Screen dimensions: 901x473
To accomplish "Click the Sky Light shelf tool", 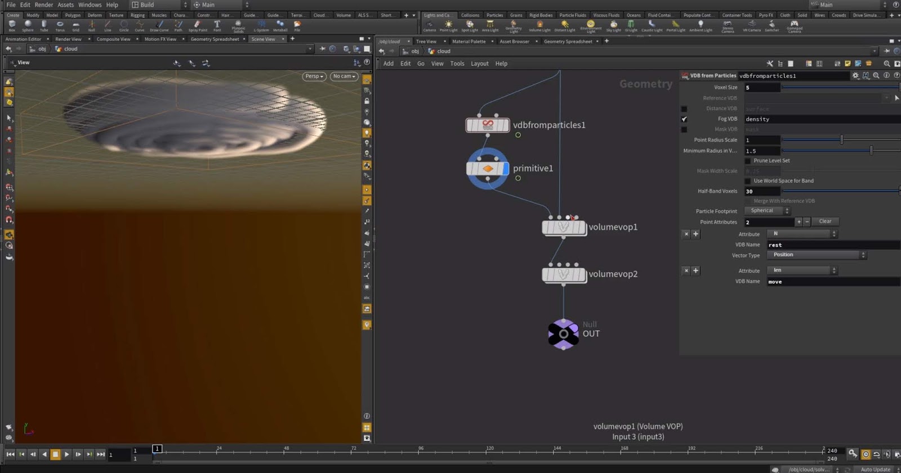I will pos(613,25).
